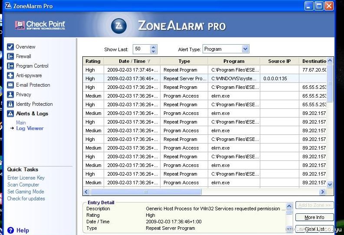Click the ZoneAlarm round Z logo
Screen dimensions: 344x235
click(x=119, y=26)
